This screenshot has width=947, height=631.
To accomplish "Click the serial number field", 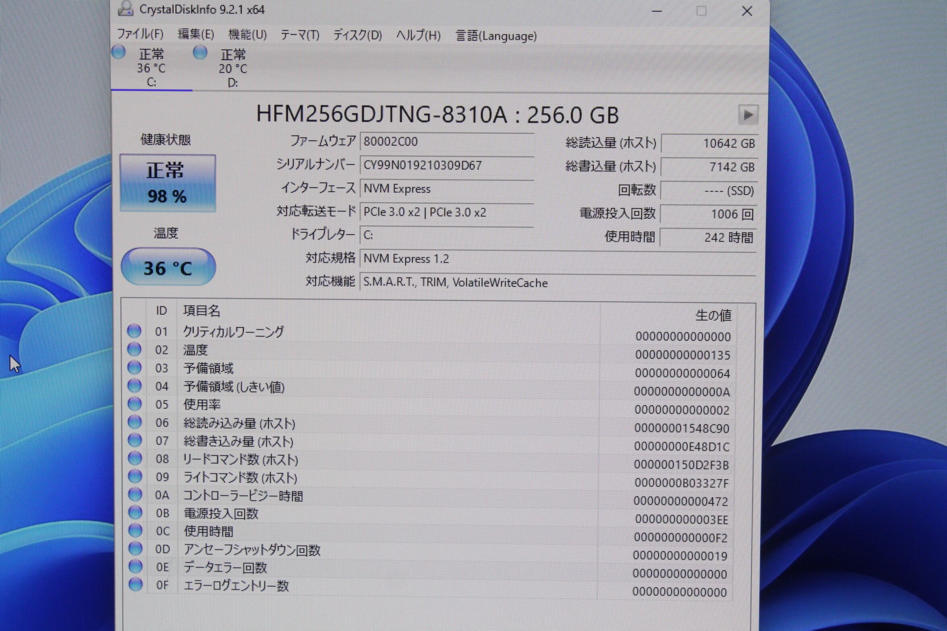I will click(x=446, y=165).
